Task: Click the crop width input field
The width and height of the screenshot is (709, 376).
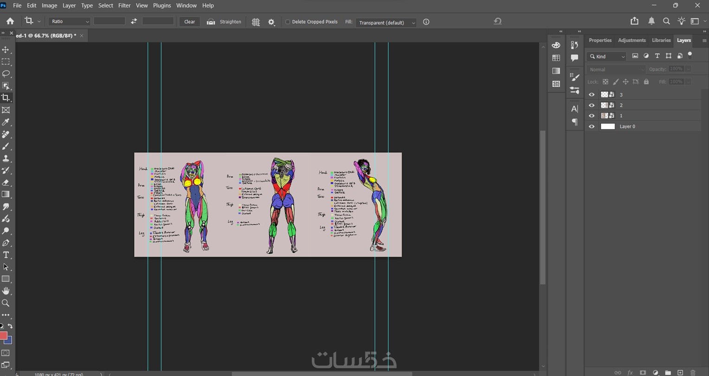Action: [x=110, y=21]
